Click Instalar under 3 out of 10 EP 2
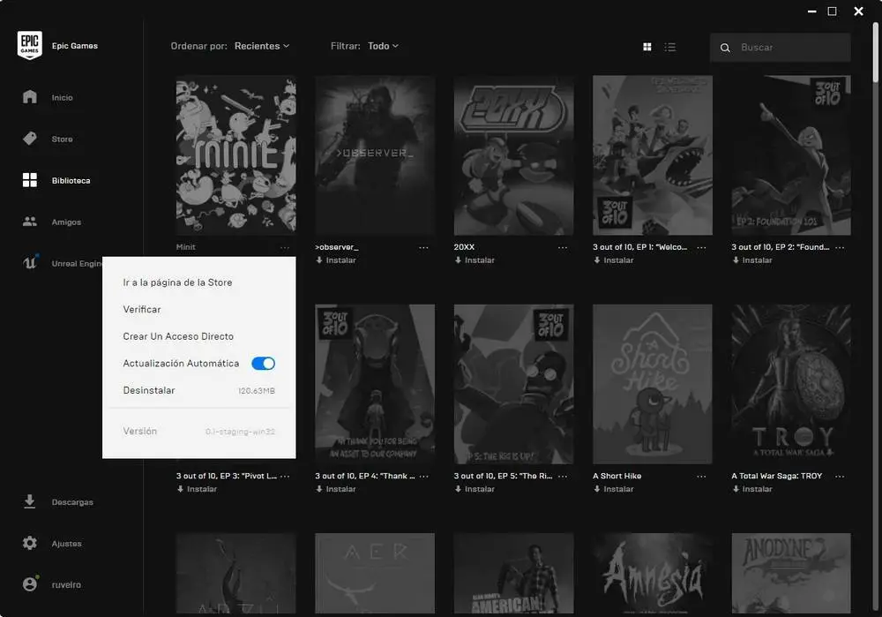882x617 pixels. tap(752, 260)
